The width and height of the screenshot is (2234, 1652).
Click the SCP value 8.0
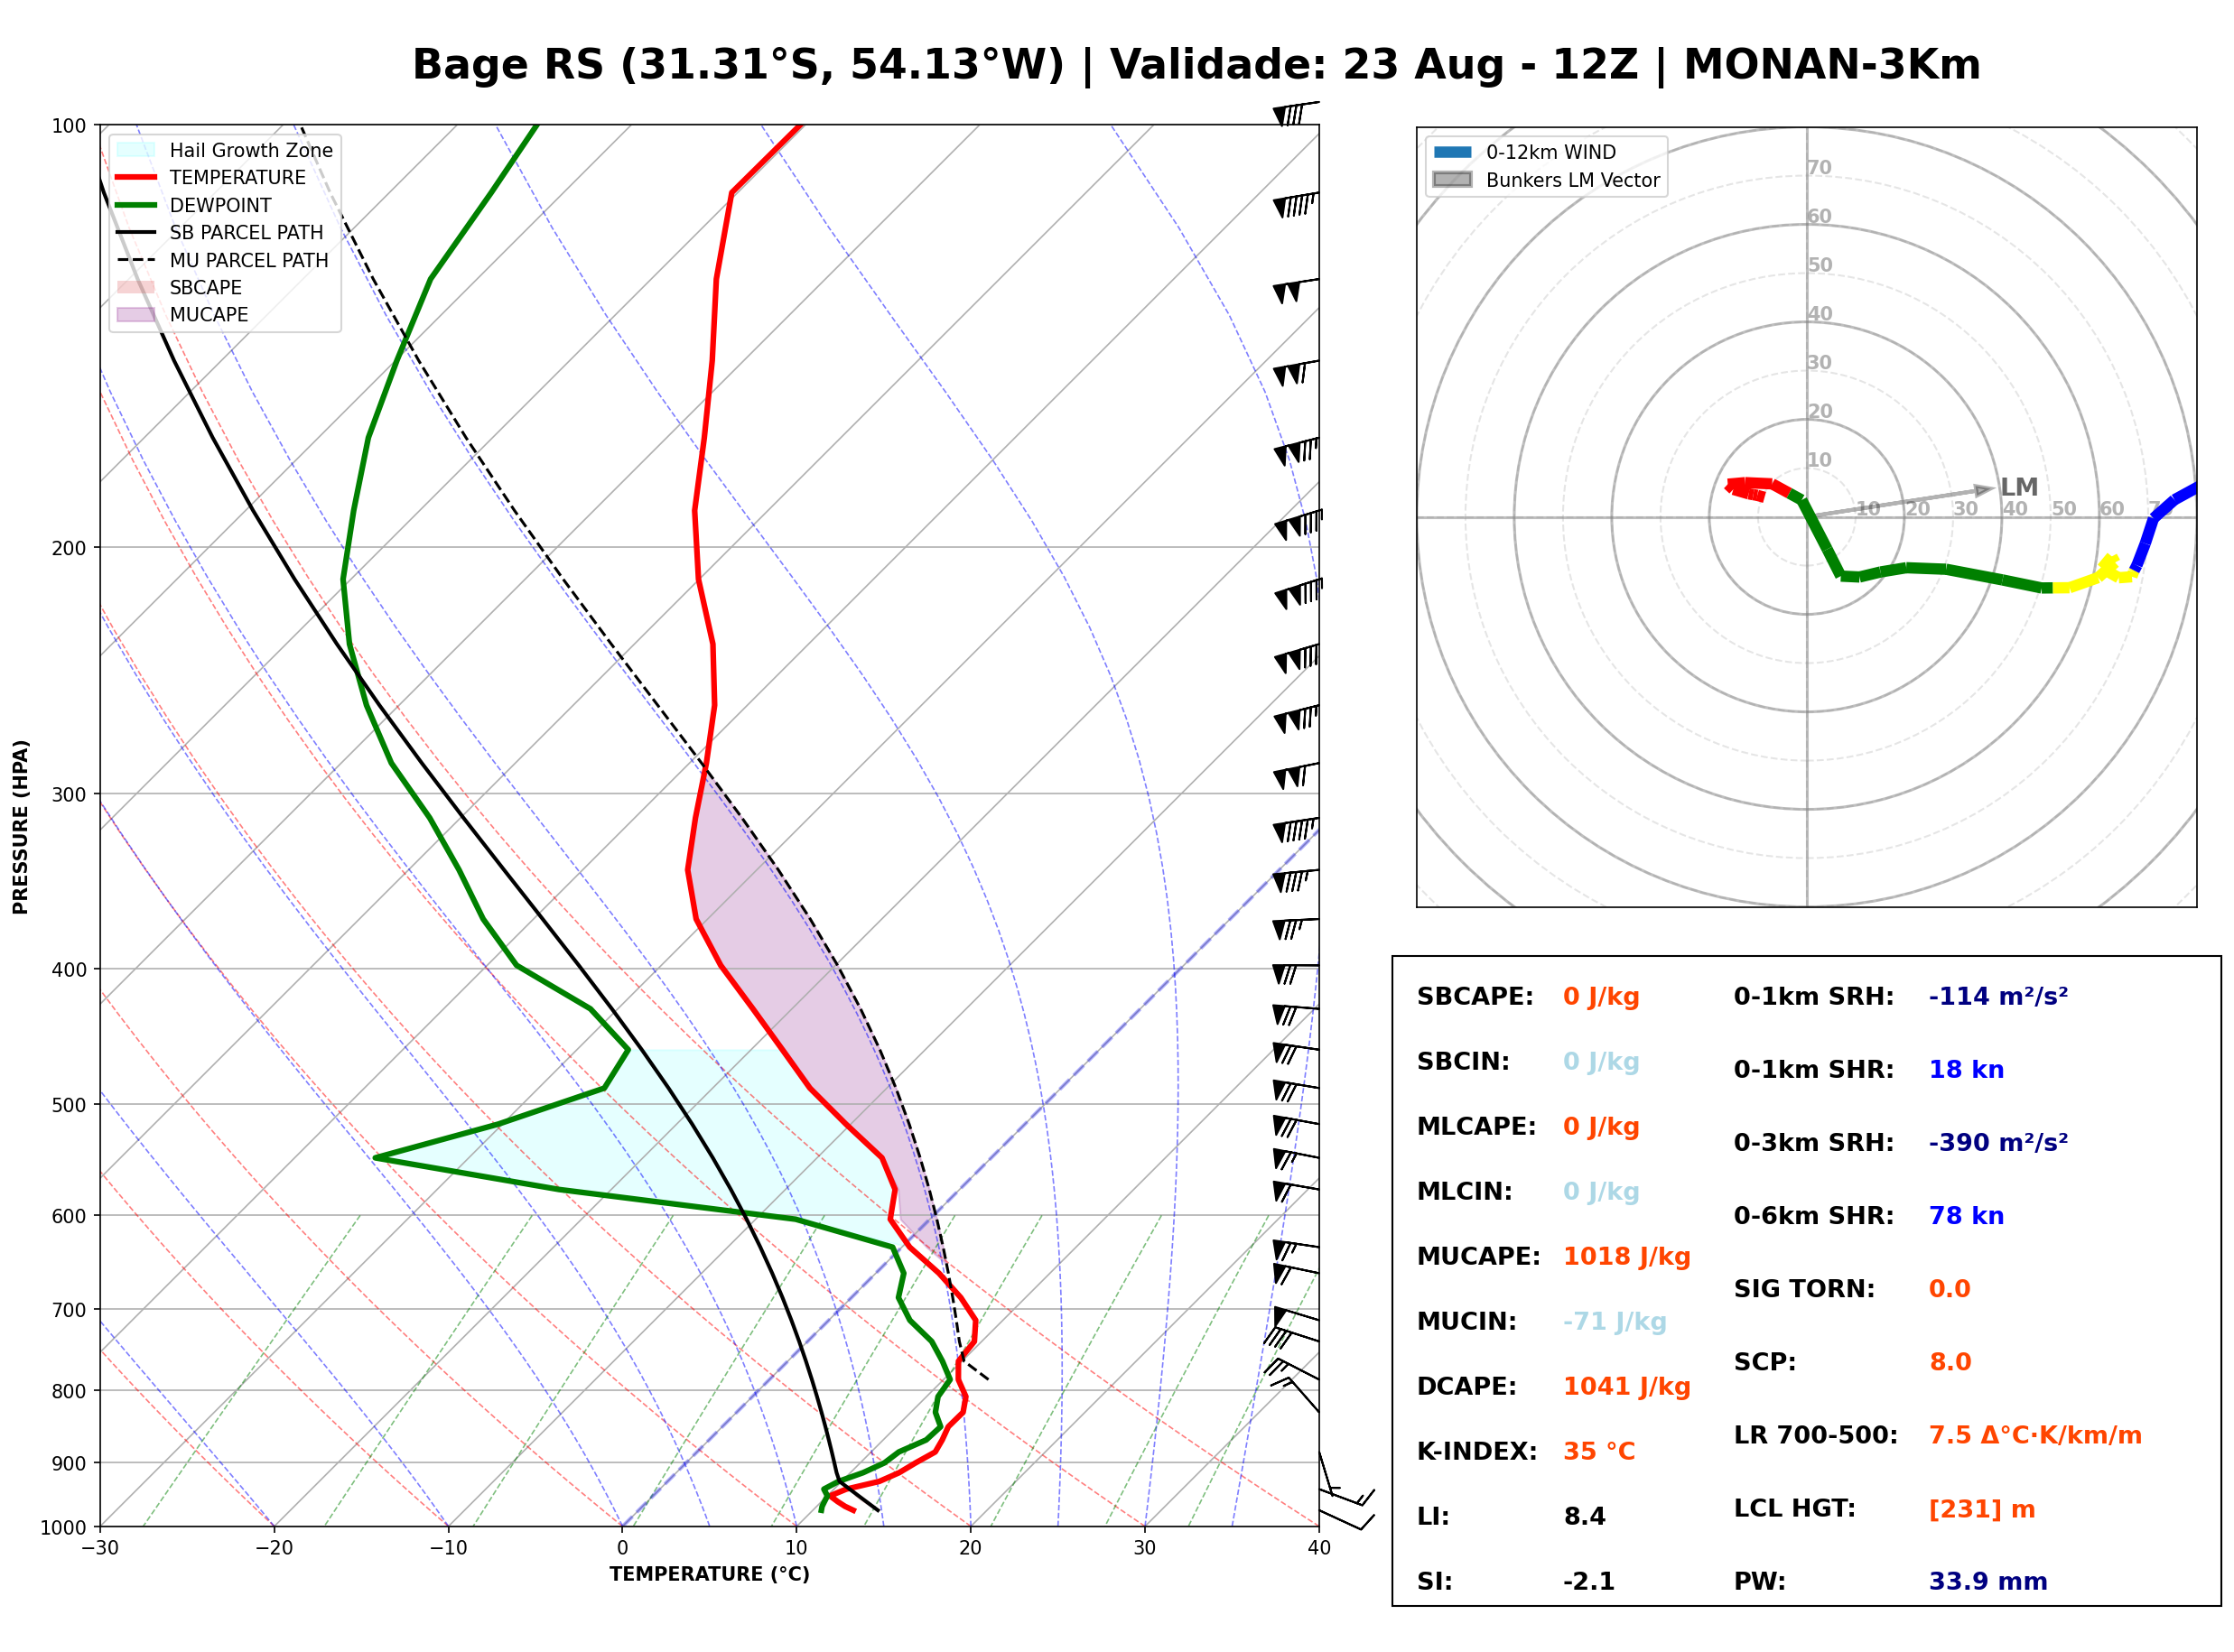click(x=1950, y=1361)
